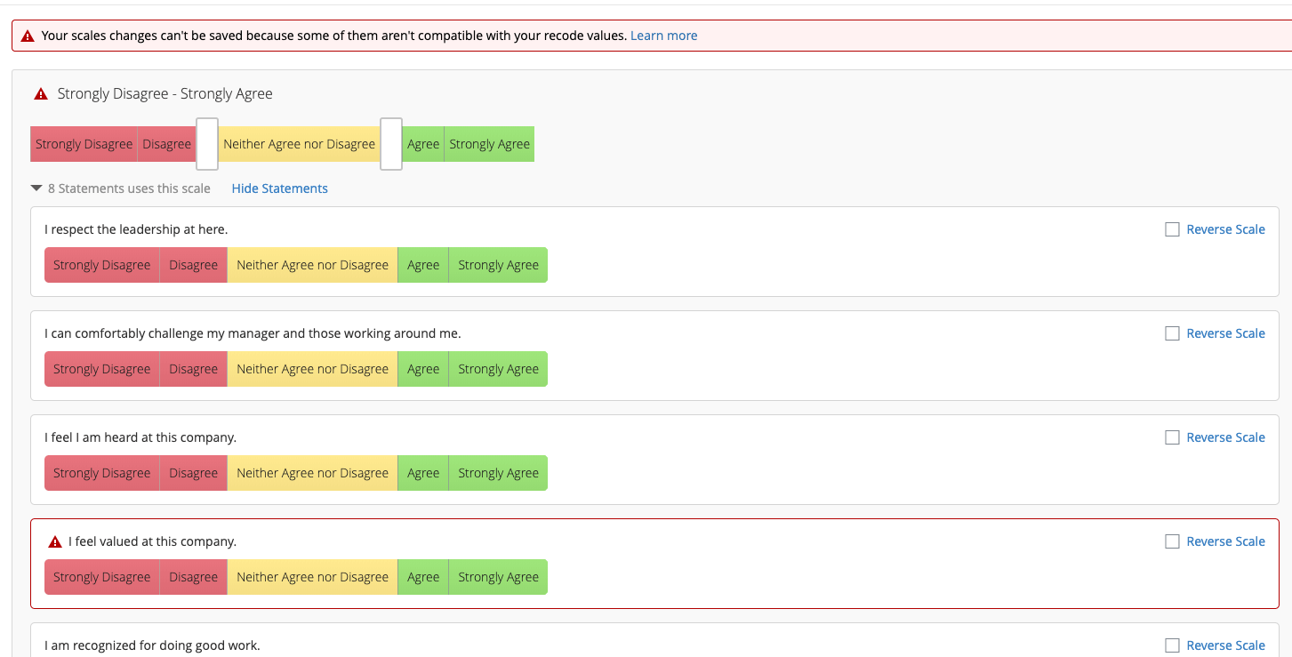Click the slider handle between Neither and Agree
Screen dimensions: 1292x657
tap(391, 144)
